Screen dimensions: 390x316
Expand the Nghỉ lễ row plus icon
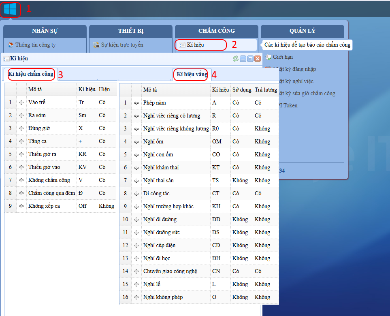(136, 284)
